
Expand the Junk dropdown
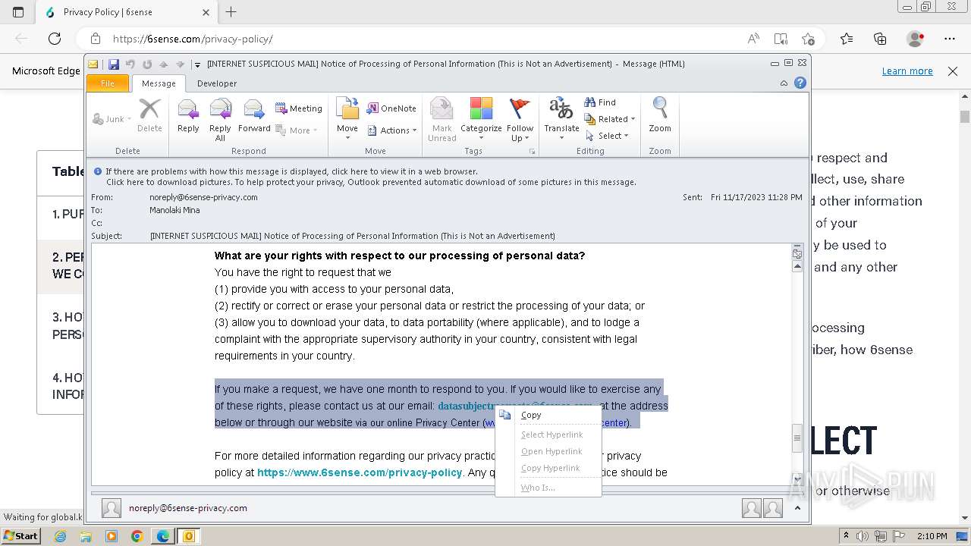pos(112,119)
